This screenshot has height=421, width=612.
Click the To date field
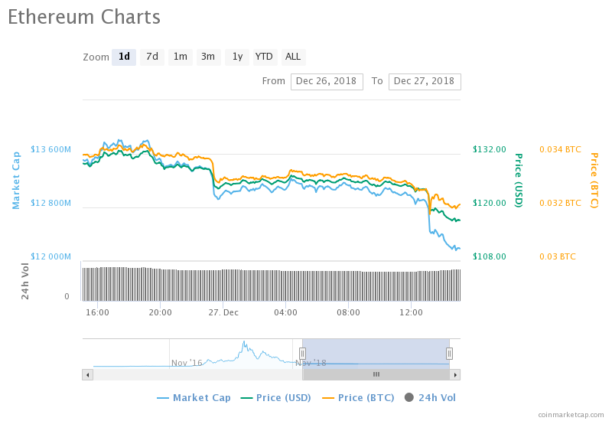point(425,81)
